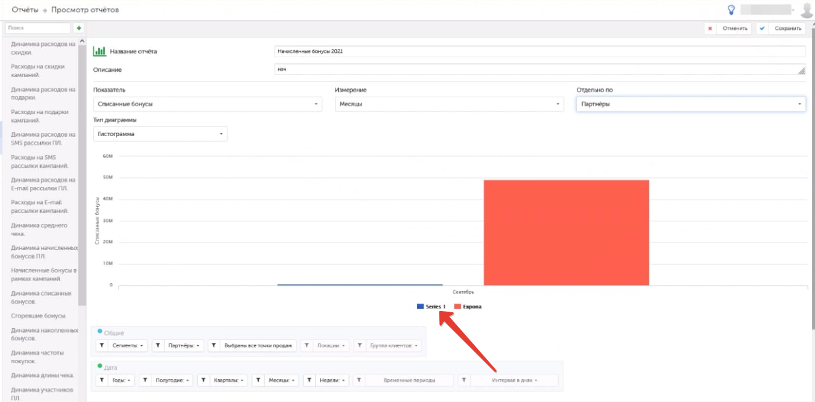Expand the Группа клиентов filter dropdown
The image size is (815, 402).
[393, 345]
